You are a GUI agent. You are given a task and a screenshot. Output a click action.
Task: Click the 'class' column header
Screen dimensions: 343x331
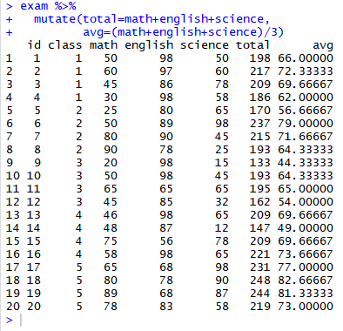(x=65, y=45)
